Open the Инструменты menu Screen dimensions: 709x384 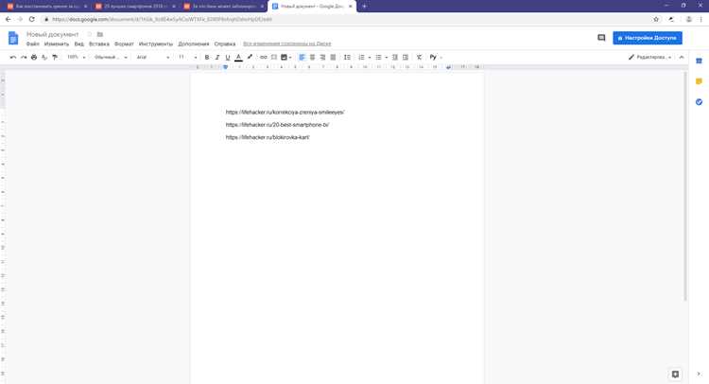[156, 44]
